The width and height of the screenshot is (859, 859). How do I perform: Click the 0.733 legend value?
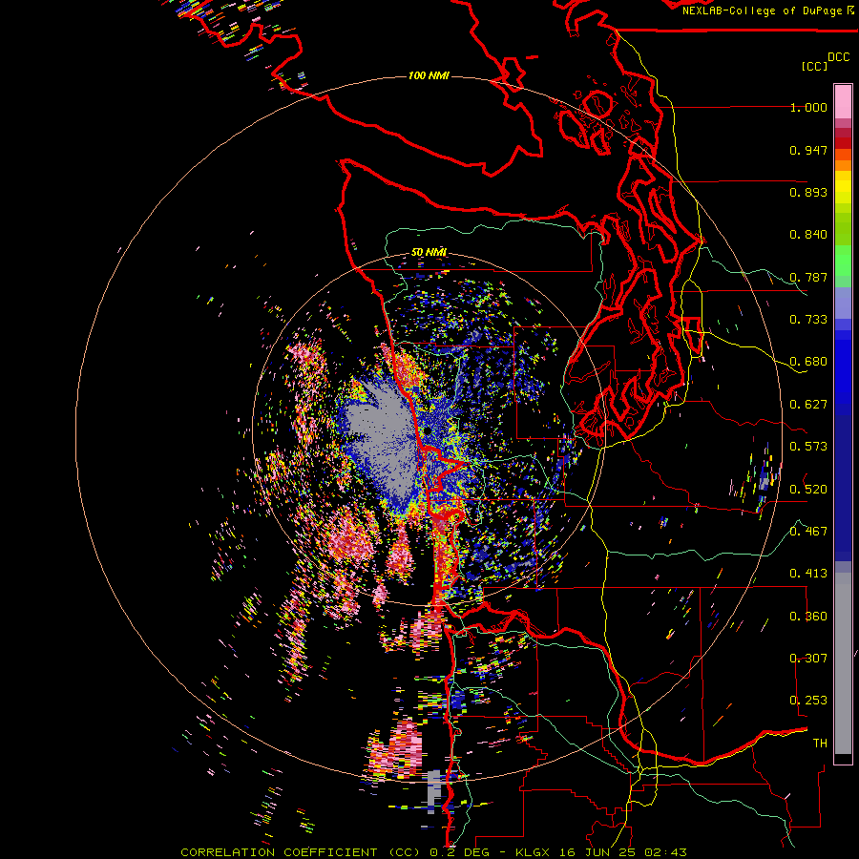click(808, 319)
